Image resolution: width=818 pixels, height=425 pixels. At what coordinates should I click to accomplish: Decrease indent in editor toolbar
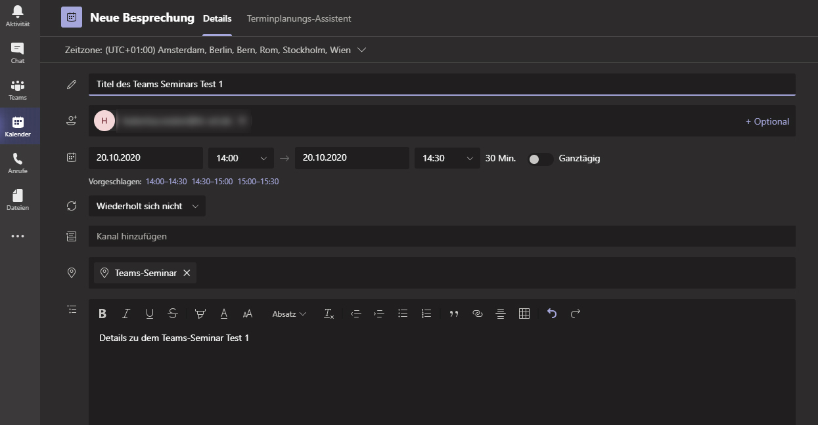pyautogui.click(x=356, y=314)
